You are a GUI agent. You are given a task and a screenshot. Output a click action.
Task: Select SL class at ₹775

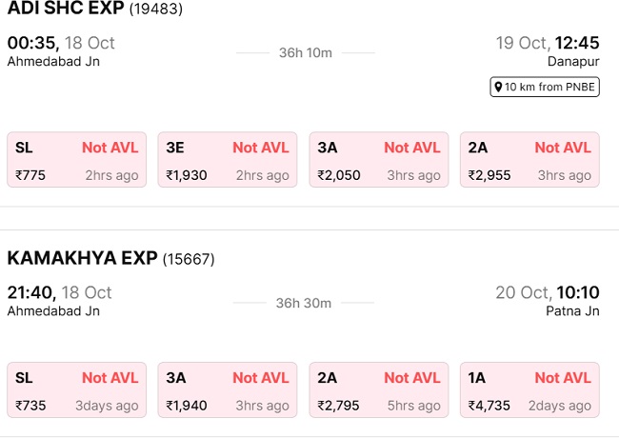[x=77, y=160]
